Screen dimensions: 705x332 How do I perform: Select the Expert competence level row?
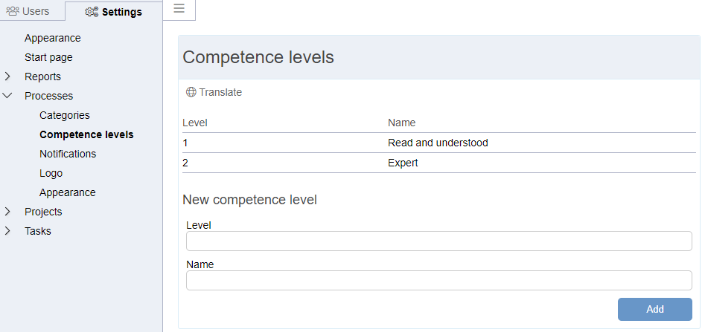click(x=438, y=163)
